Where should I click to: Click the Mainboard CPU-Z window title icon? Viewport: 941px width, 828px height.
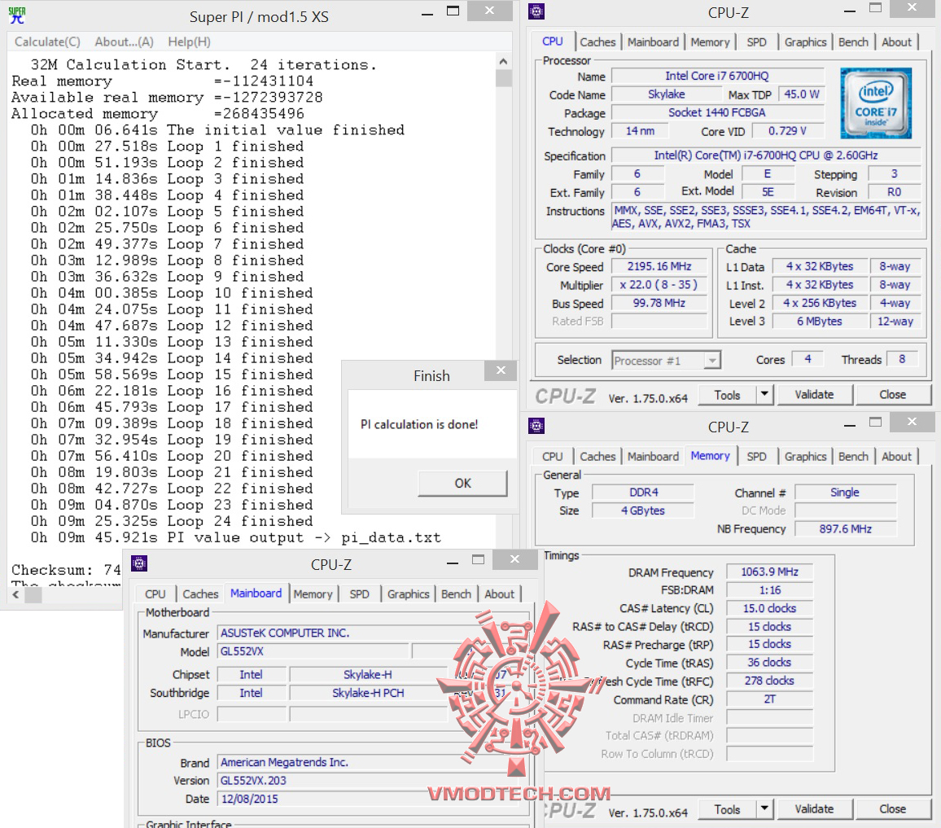139,563
